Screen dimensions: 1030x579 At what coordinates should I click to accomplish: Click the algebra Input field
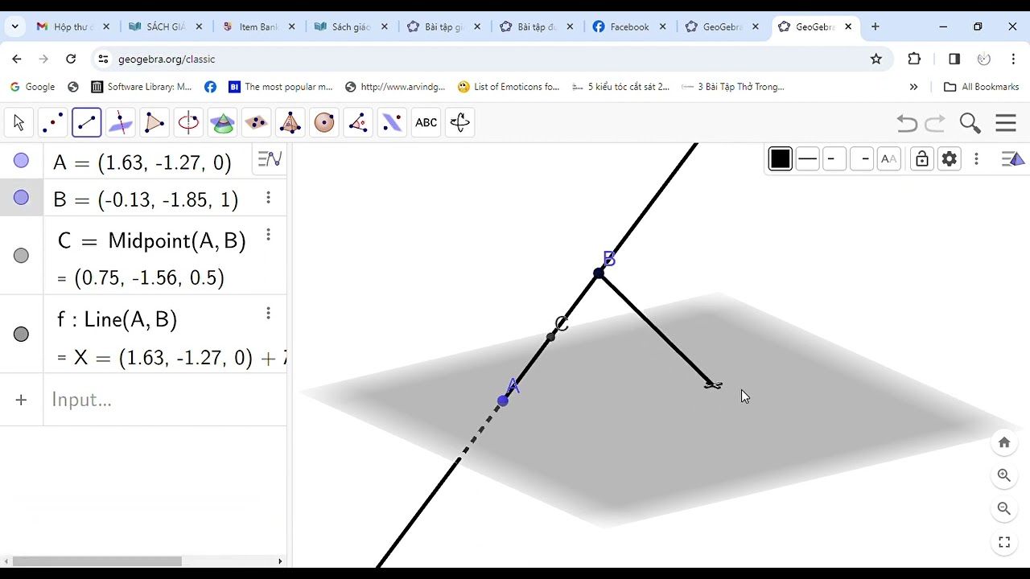[x=165, y=400]
